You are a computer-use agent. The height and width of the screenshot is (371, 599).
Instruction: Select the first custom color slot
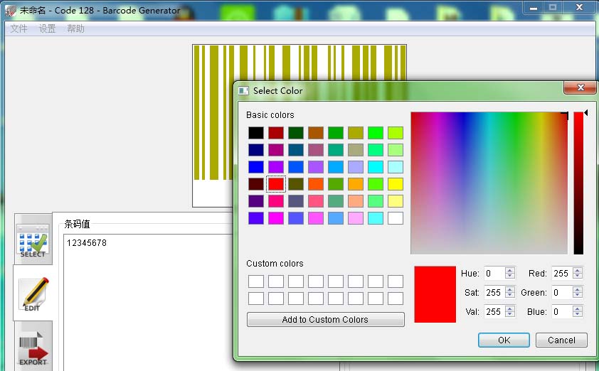point(256,281)
